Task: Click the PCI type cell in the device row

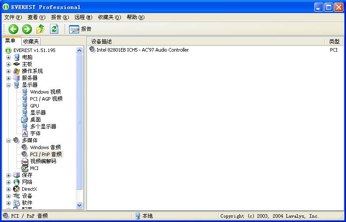Action: pyautogui.click(x=334, y=50)
